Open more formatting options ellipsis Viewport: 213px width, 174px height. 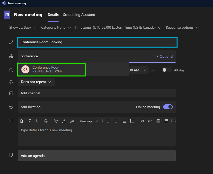click(175, 121)
